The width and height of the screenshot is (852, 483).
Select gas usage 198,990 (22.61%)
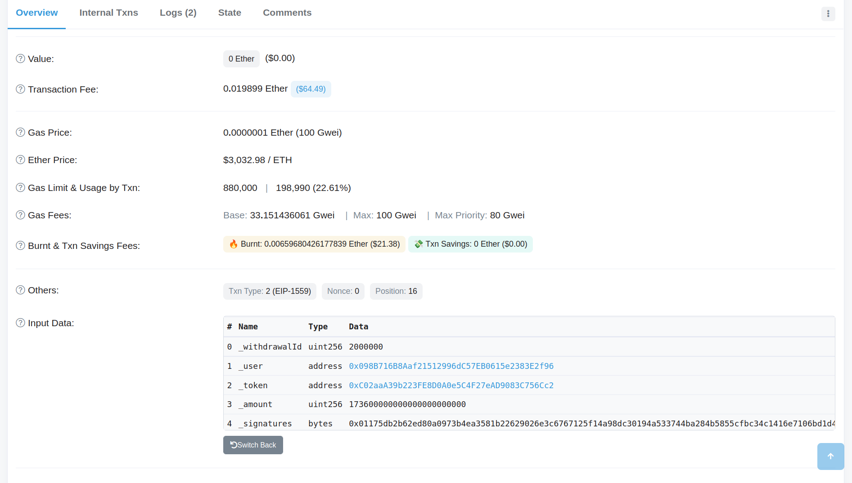[x=313, y=188]
